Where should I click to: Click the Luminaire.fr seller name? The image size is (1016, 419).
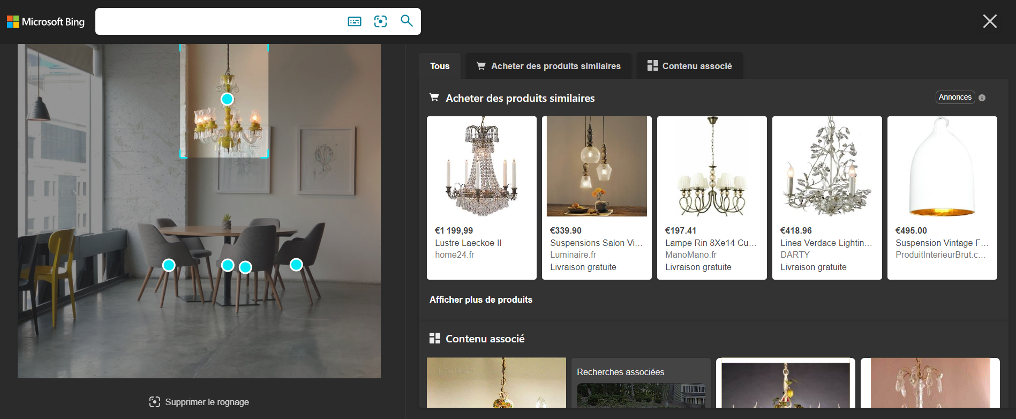[573, 255]
